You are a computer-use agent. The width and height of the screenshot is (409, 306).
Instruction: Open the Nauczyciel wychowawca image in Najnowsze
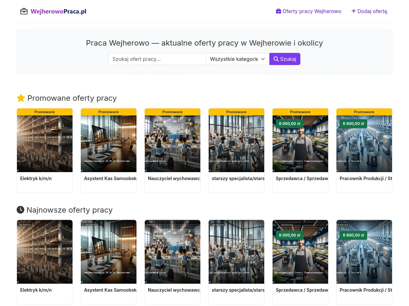[173, 252]
